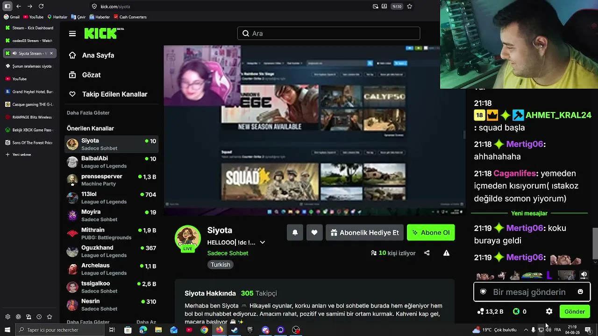
Task: Send the chat message with Gönder
Action: point(575,312)
